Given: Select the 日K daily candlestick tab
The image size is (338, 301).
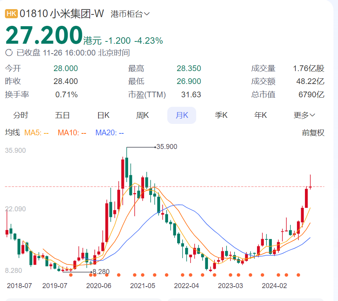Looking at the screenshot, I should (x=103, y=115).
